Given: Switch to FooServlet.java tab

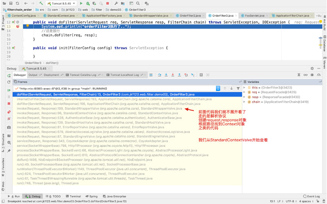Looking at the screenshot, I should [255, 16].
